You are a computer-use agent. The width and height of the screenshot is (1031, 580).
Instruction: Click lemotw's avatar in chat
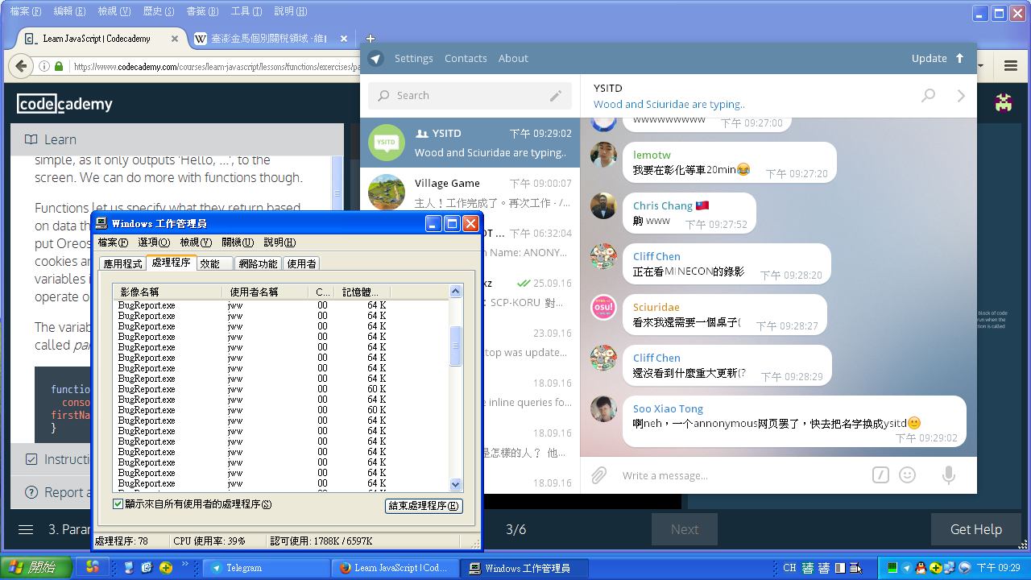pos(604,155)
